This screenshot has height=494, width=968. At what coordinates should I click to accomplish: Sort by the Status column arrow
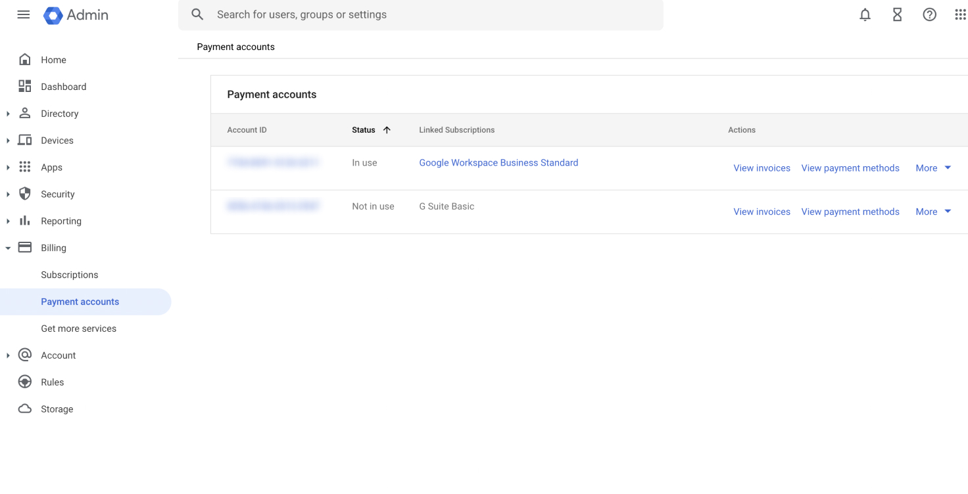(x=387, y=130)
